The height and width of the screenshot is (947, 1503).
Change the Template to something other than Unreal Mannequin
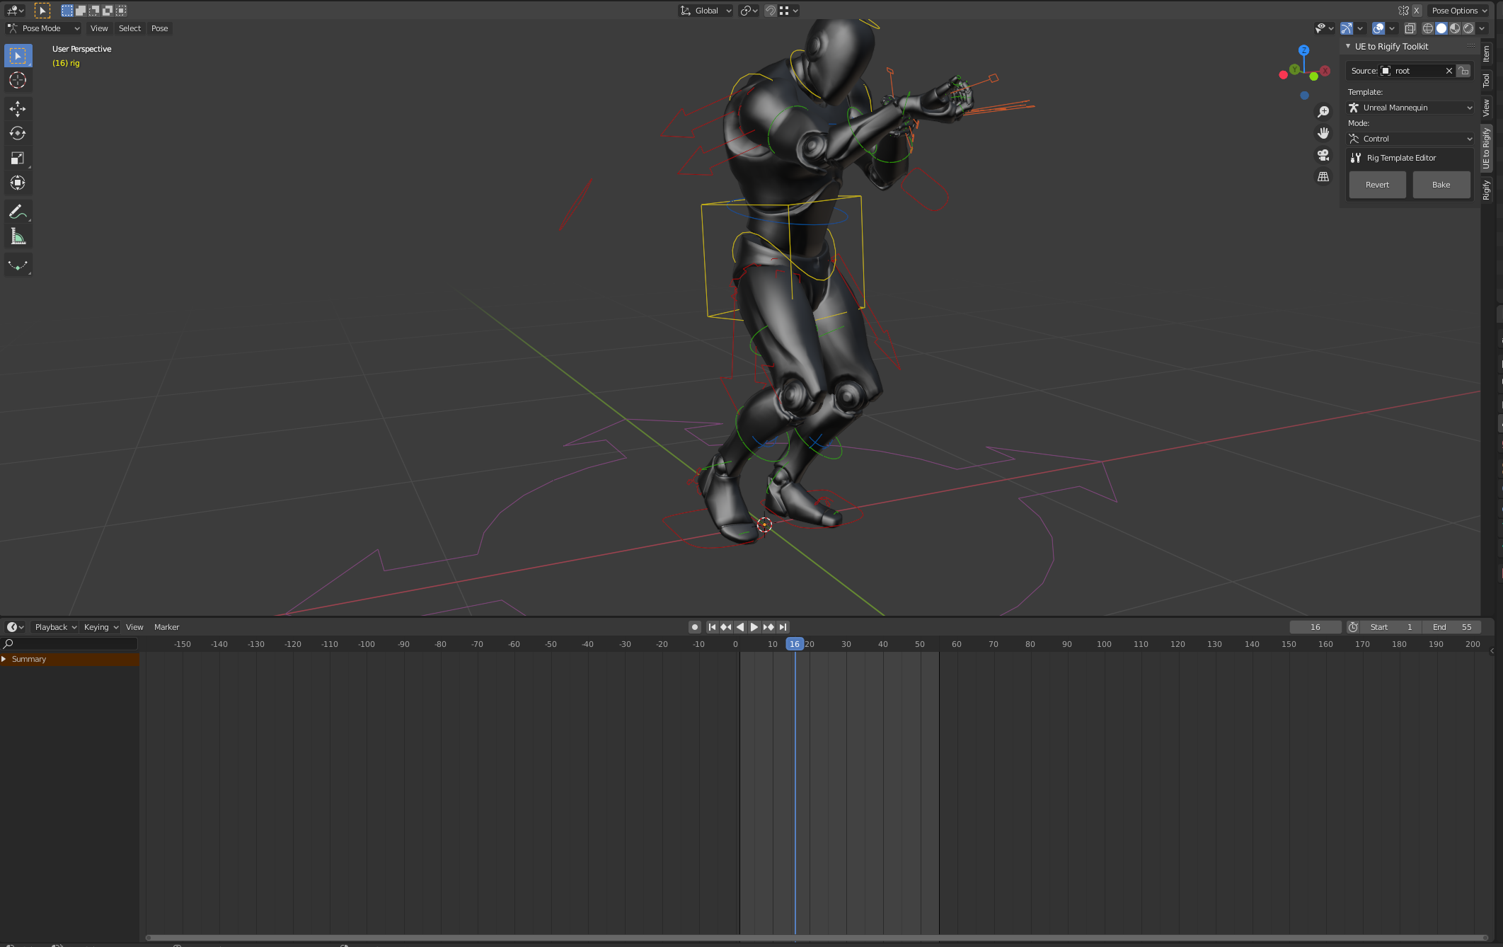1409,107
